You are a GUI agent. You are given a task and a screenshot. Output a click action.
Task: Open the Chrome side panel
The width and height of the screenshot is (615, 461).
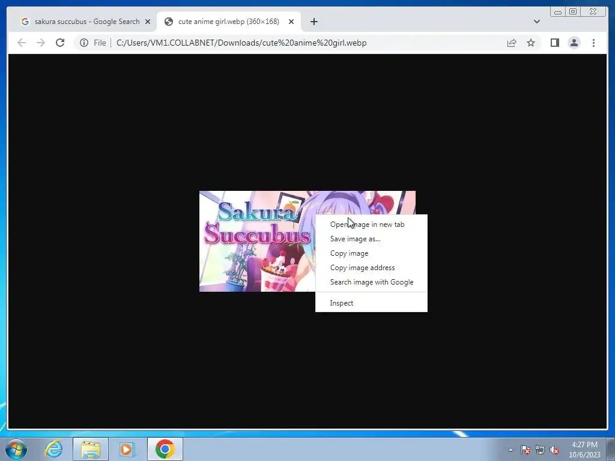coord(554,43)
